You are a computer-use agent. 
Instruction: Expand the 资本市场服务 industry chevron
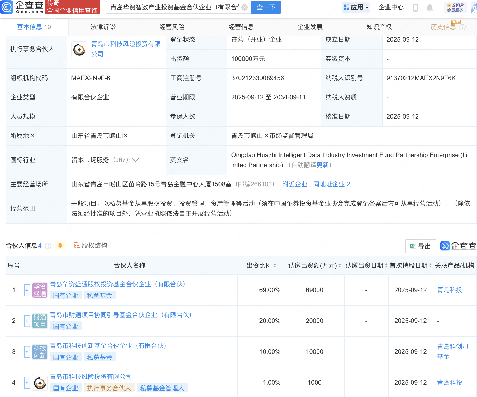[136, 160]
